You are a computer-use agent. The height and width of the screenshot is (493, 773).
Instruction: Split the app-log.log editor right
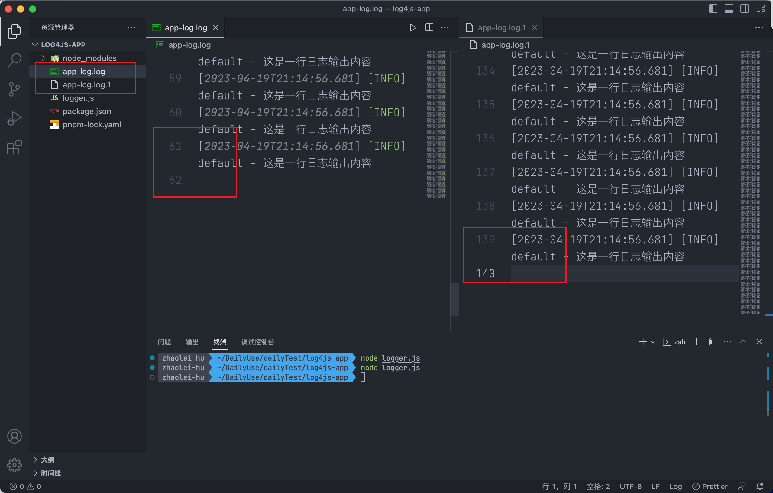pyautogui.click(x=429, y=27)
